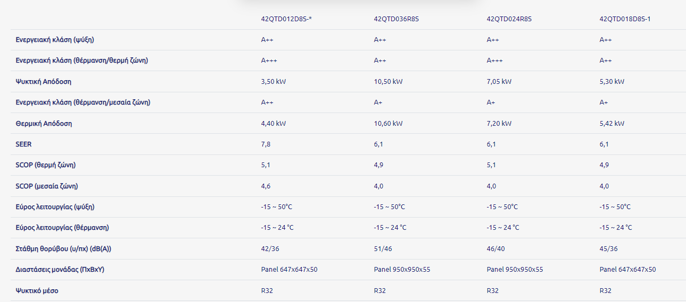Select the SEER row label
This screenshot has width=686, height=302.
pyautogui.click(x=24, y=144)
